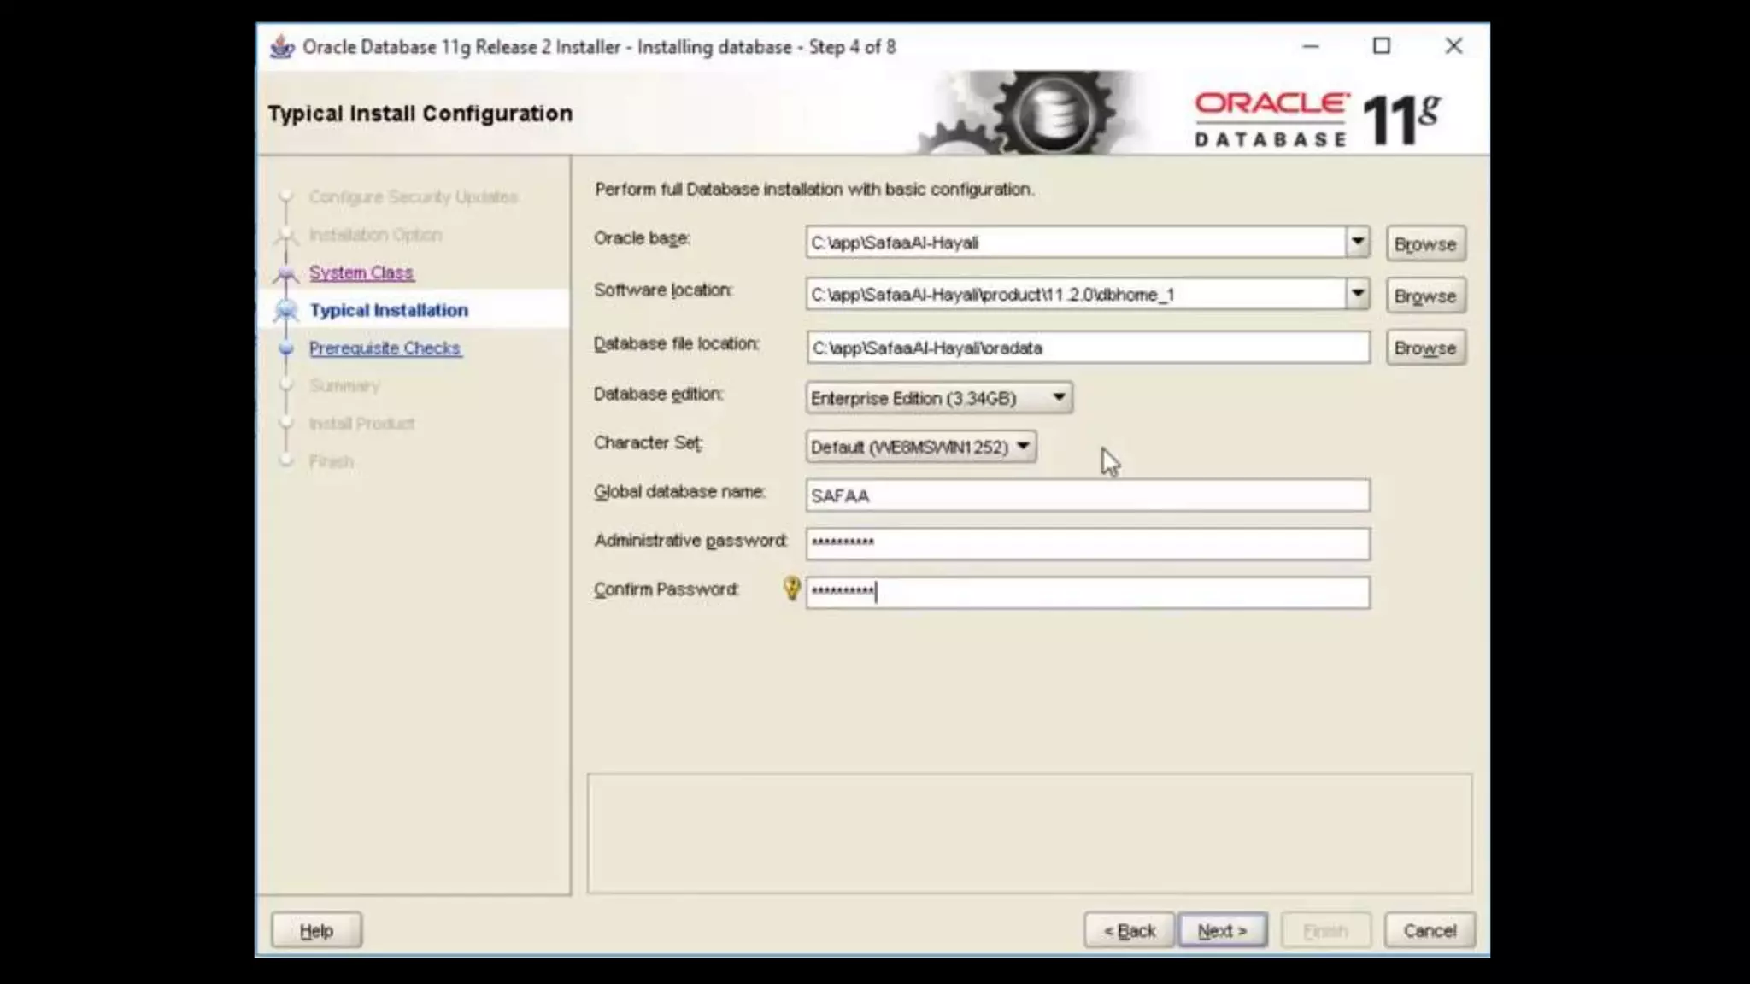This screenshot has width=1750, height=984.
Task: Go Back to previous step
Action: (1129, 930)
